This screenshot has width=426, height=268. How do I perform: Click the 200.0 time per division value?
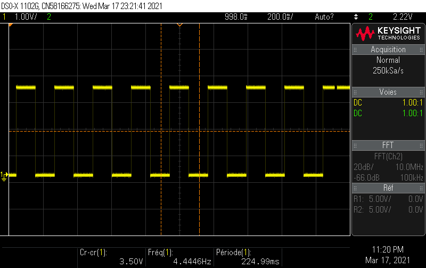coord(279,17)
